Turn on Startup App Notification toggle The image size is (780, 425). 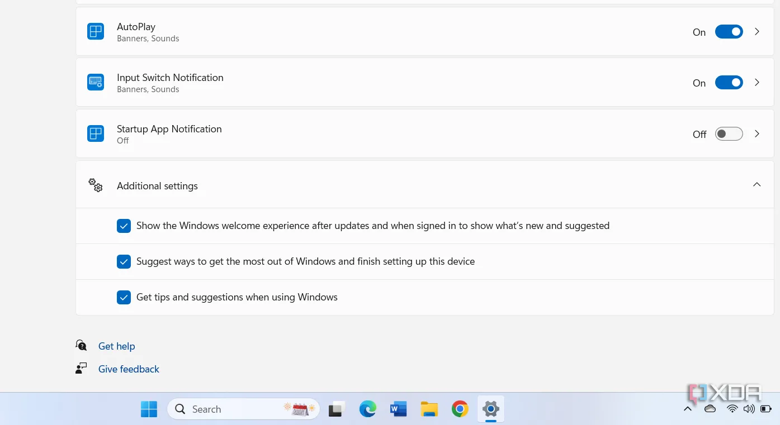(x=729, y=134)
